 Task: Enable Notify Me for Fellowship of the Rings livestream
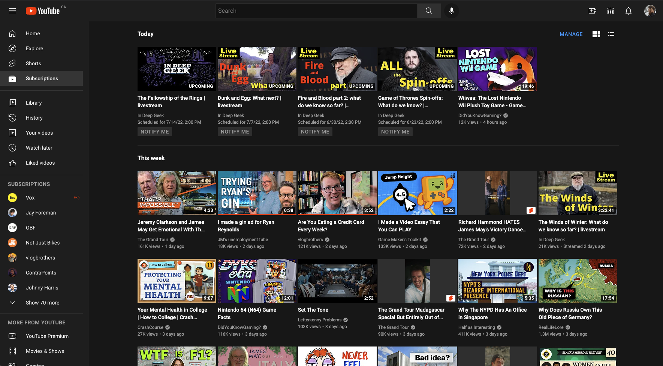coord(154,131)
